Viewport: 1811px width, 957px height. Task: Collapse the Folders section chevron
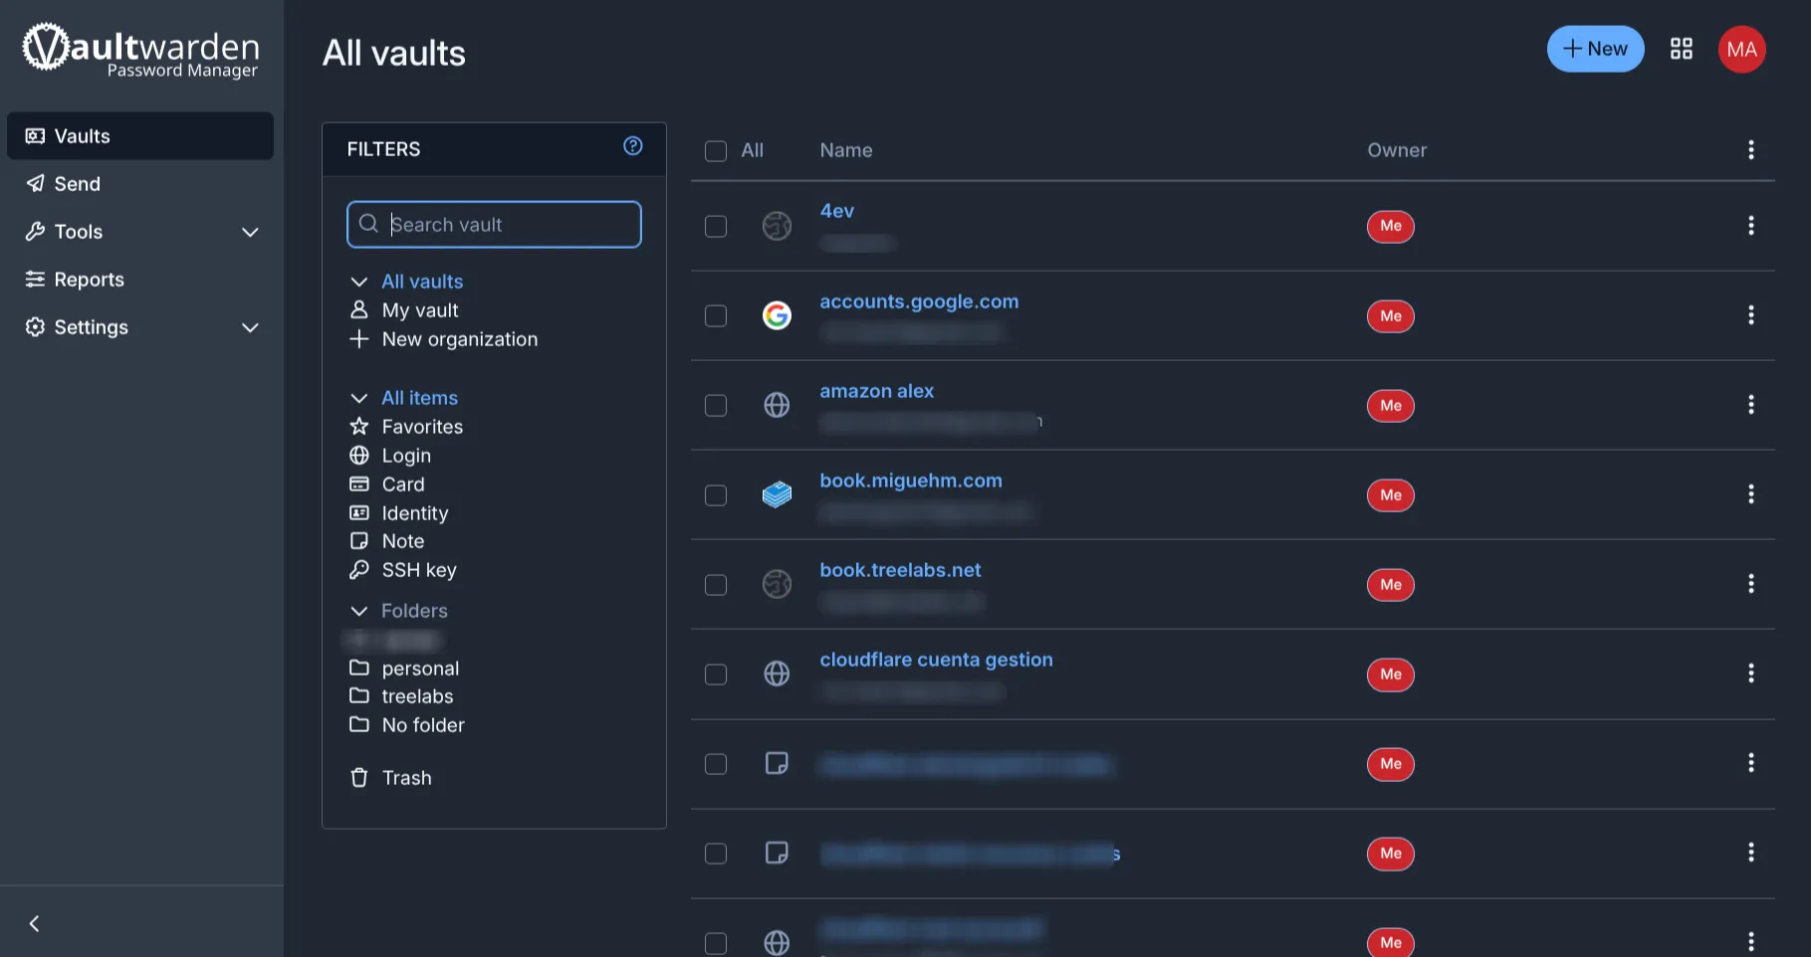coord(359,611)
